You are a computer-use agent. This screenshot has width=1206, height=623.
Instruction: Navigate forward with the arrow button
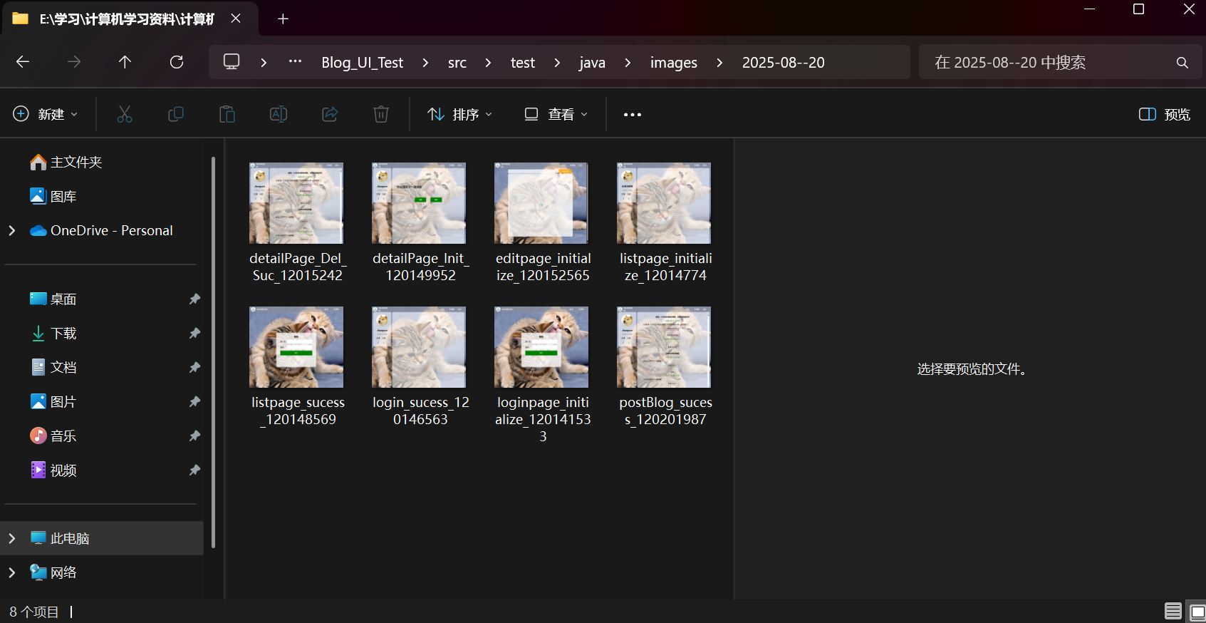point(74,62)
